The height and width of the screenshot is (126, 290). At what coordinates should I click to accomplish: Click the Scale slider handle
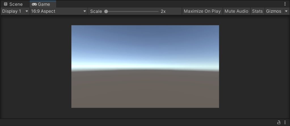click(106, 12)
